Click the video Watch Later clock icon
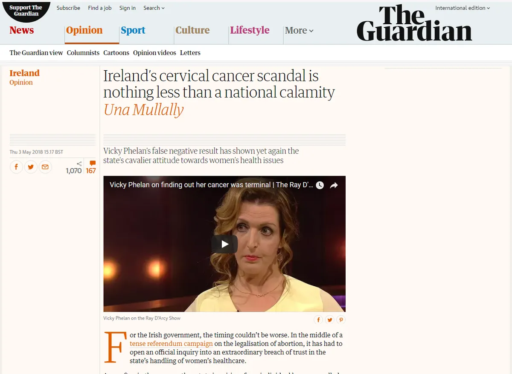 point(320,185)
